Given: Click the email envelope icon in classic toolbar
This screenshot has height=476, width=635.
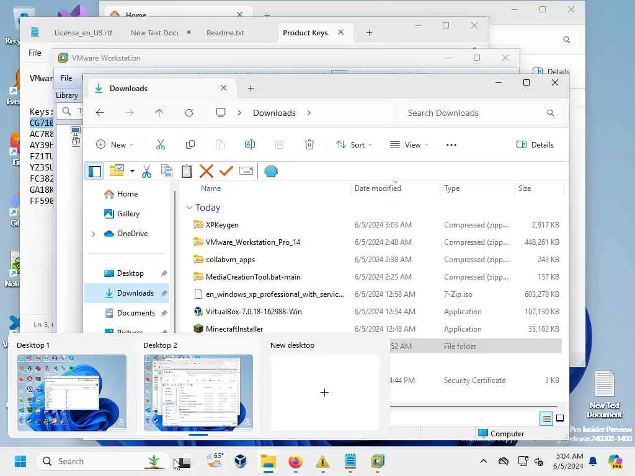Looking at the screenshot, I should click(246, 171).
